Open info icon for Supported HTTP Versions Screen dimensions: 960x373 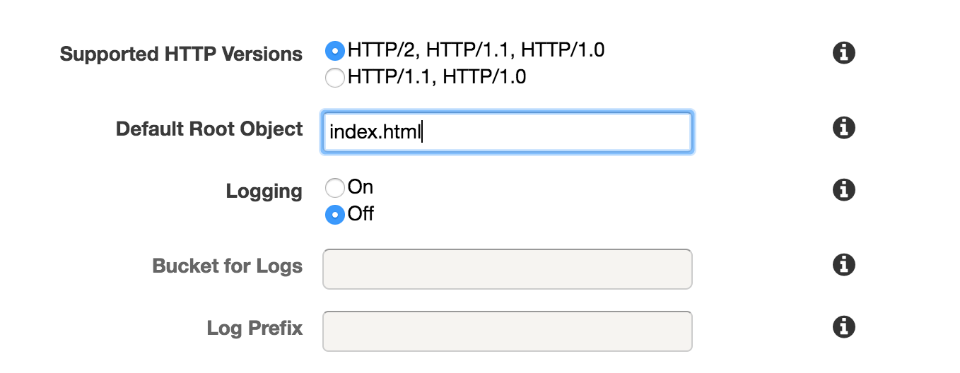pyautogui.click(x=843, y=53)
